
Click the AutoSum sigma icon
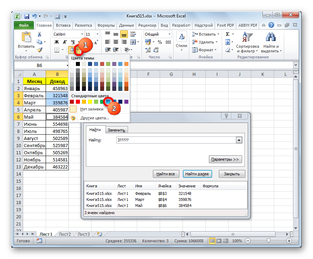[227, 34]
